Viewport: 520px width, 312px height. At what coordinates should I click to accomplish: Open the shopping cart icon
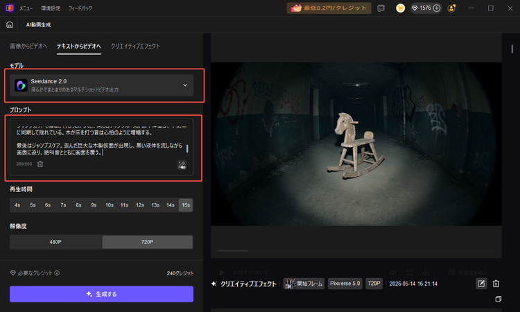click(x=400, y=8)
